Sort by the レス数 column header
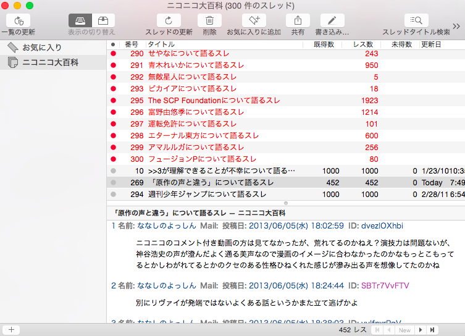The width and height of the screenshot is (465, 336). (x=361, y=44)
